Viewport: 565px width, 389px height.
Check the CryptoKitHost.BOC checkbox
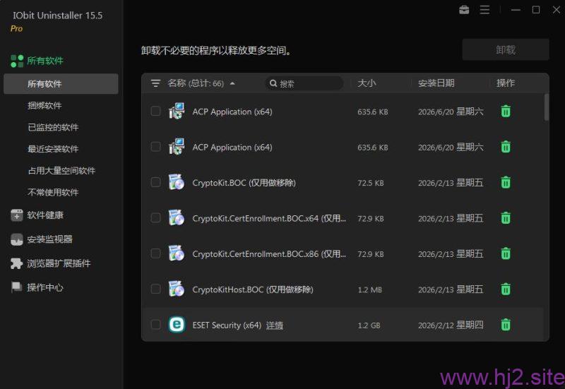155,289
